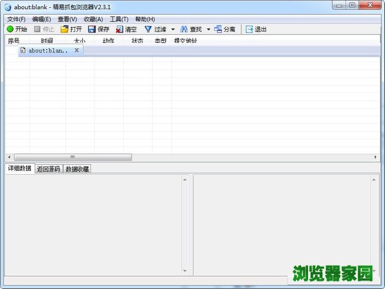Click the packet list scroll left arrow
Screen dimensions: 385x289
pyautogui.click(x=10, y=157)
